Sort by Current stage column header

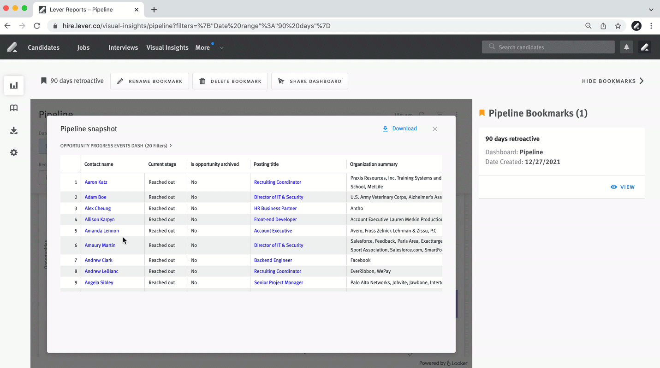coord(161,164)
